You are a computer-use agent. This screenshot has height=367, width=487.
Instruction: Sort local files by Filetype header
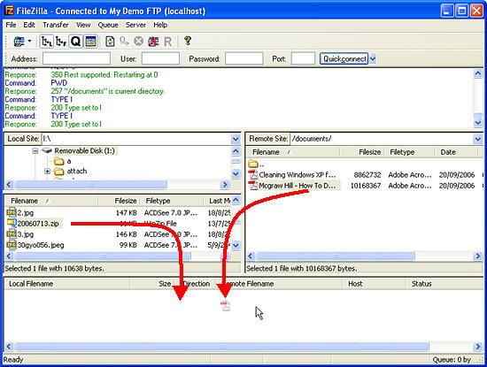point(172,201)
